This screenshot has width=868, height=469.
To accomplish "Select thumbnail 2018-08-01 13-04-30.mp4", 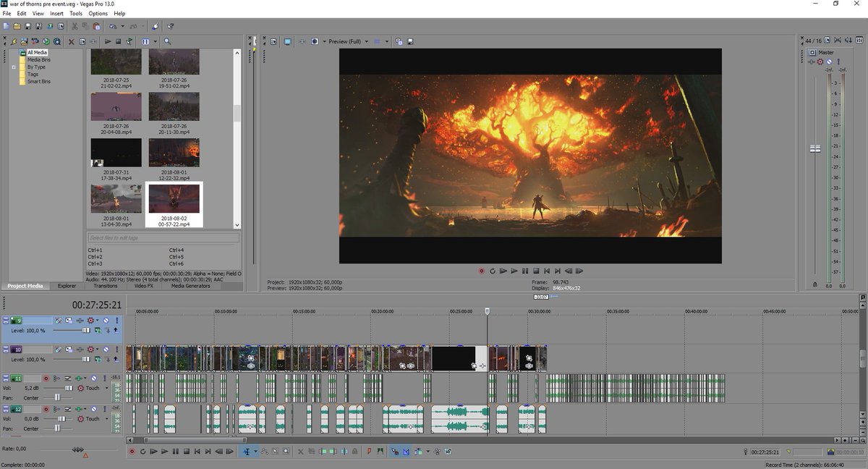I will [x=116, y=204].
